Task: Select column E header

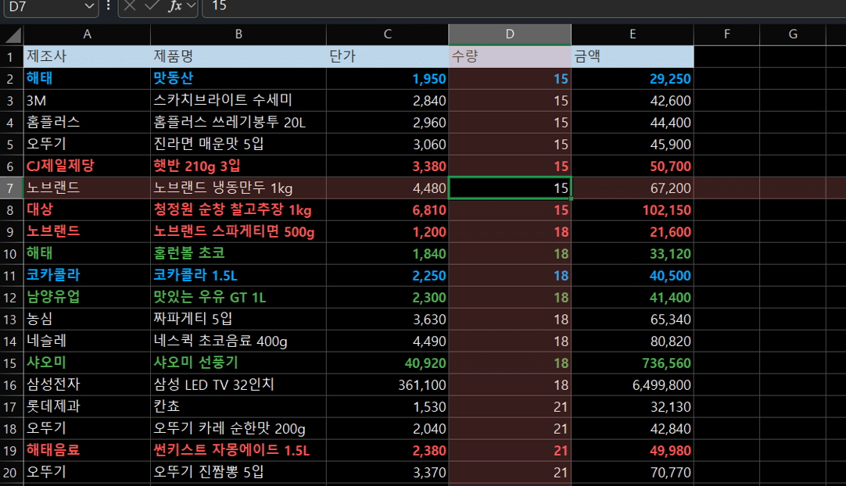Action: pyautogui.click(x=632, y=34)
